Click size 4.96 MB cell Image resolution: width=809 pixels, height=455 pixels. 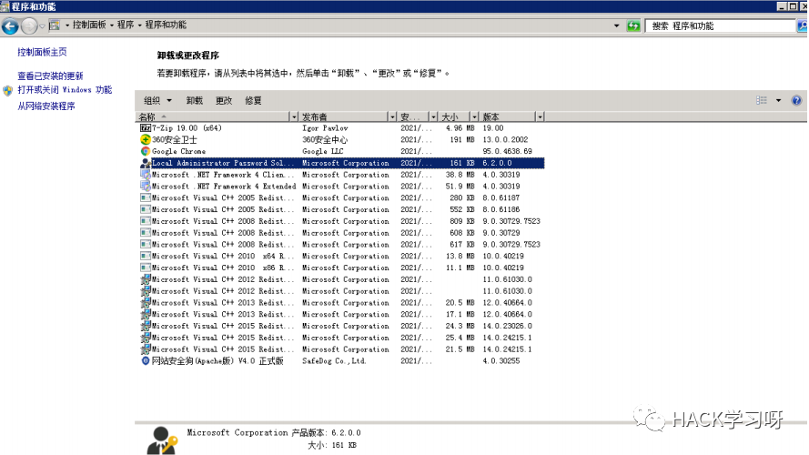tap(460, 128)
